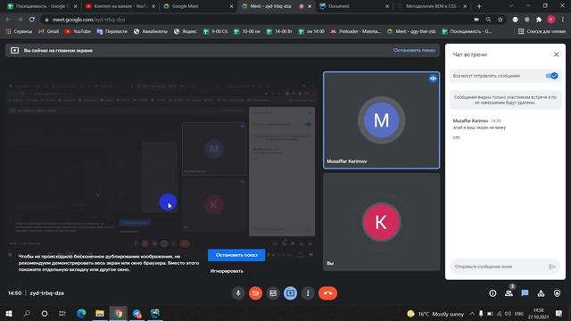Viewport: 571px width, 321px height.
Task: Switch to the YouTube browser tab
Action: click(120, 6)
